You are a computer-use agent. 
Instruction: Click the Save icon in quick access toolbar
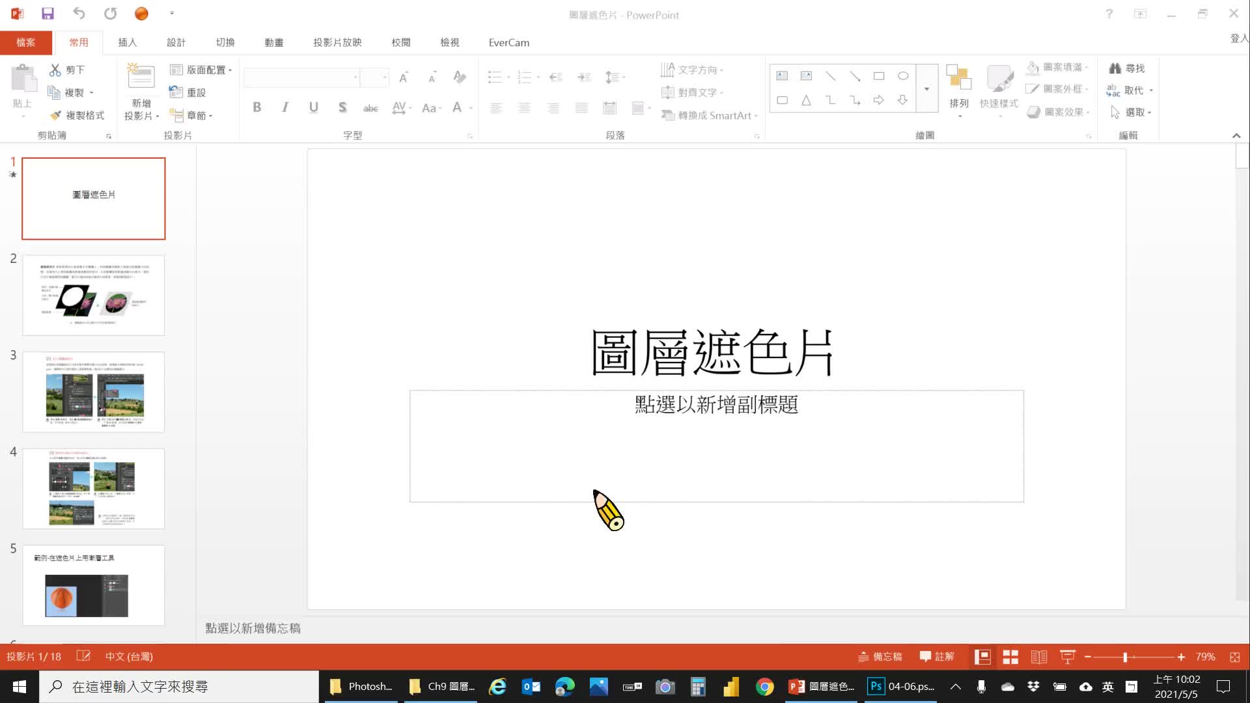[48, 14]
